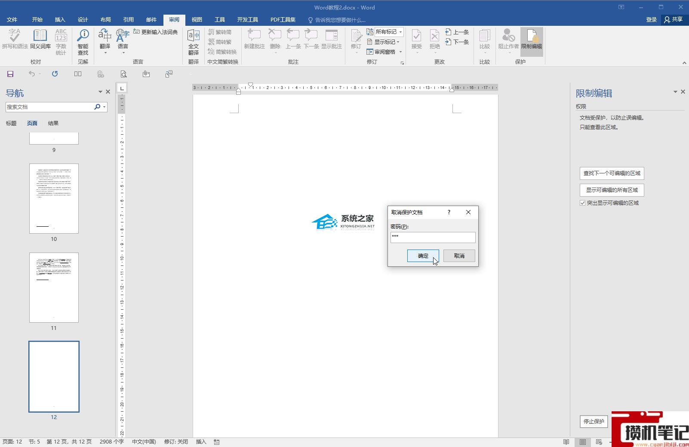
Task: Go to previous change (上一条) in Changes group
Action: pyautogui.click(x=457, y=32)
